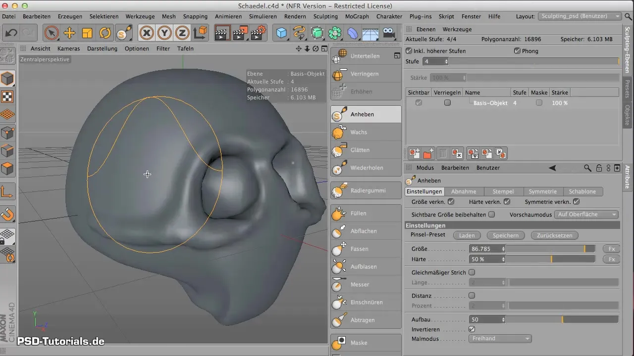The height and width of the screenshot is (356, 634).
Task: Open the viewport Kameras menu
Action: tap(69, 48)
